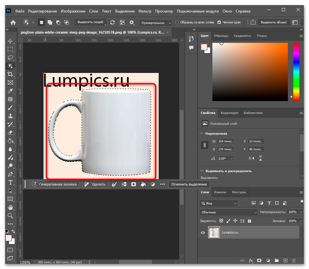The width and height of the screenshot is (309, 269).
Task: Click the 'Генеративная заливка' button
Action: point(55,184)
